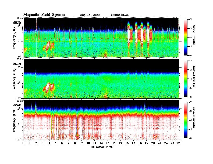Click hour tick label "20" on time axis
Image resolution: width=213 pixels, height=164 pixels.
(x=153, y=143)
